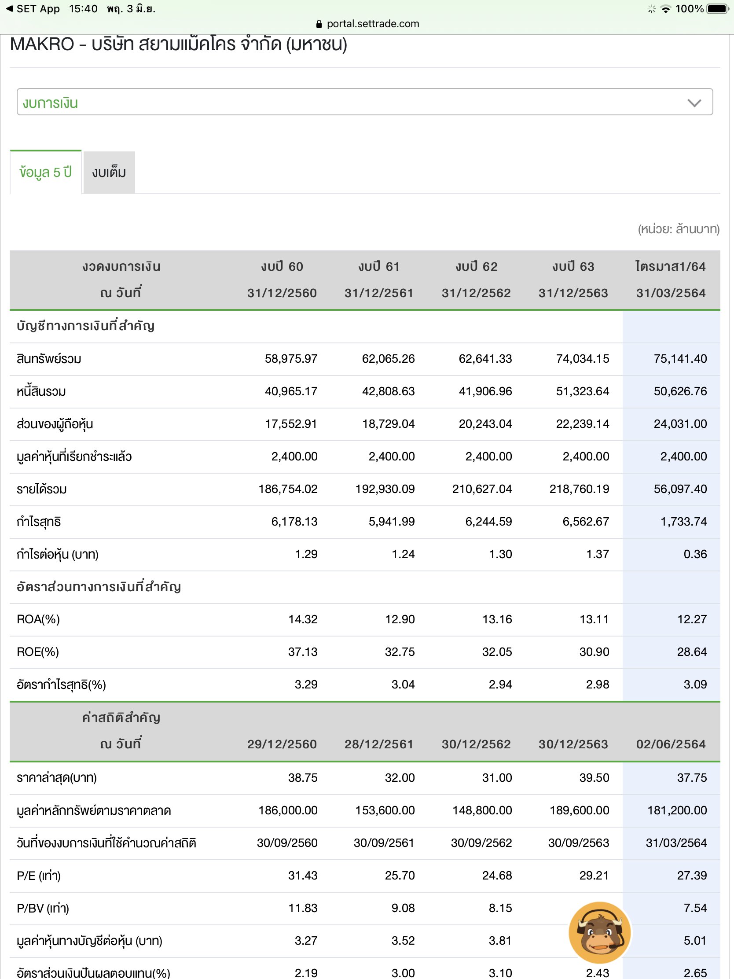Click market cap value 186,000.00
Image resolution: width=734 pixels, height=979 pixels.
(288, 810)
